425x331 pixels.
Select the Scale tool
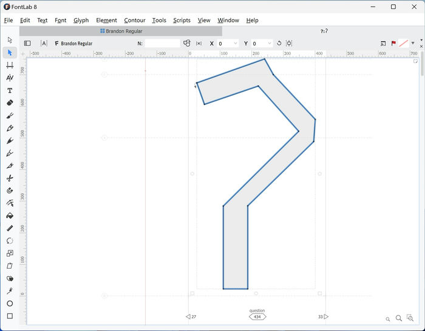tap(10, 253)
